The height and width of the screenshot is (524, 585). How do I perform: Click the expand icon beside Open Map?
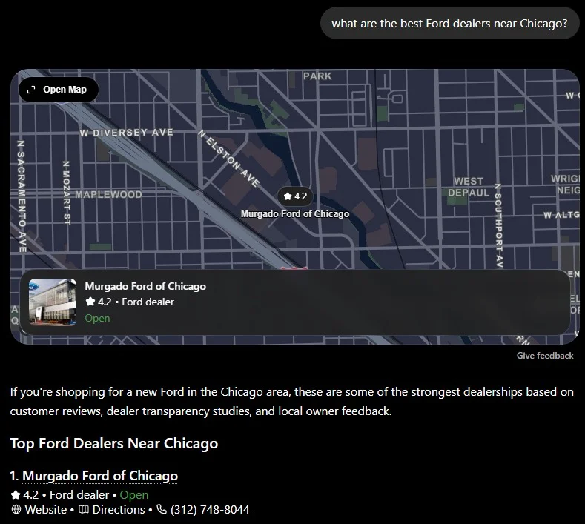pos(31,90)
